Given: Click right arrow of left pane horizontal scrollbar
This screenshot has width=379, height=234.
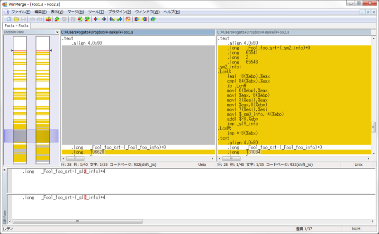Looking at the screenshot, I should point(212,159).
